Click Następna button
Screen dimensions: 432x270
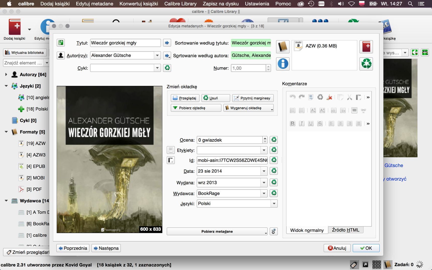[106, 248]
